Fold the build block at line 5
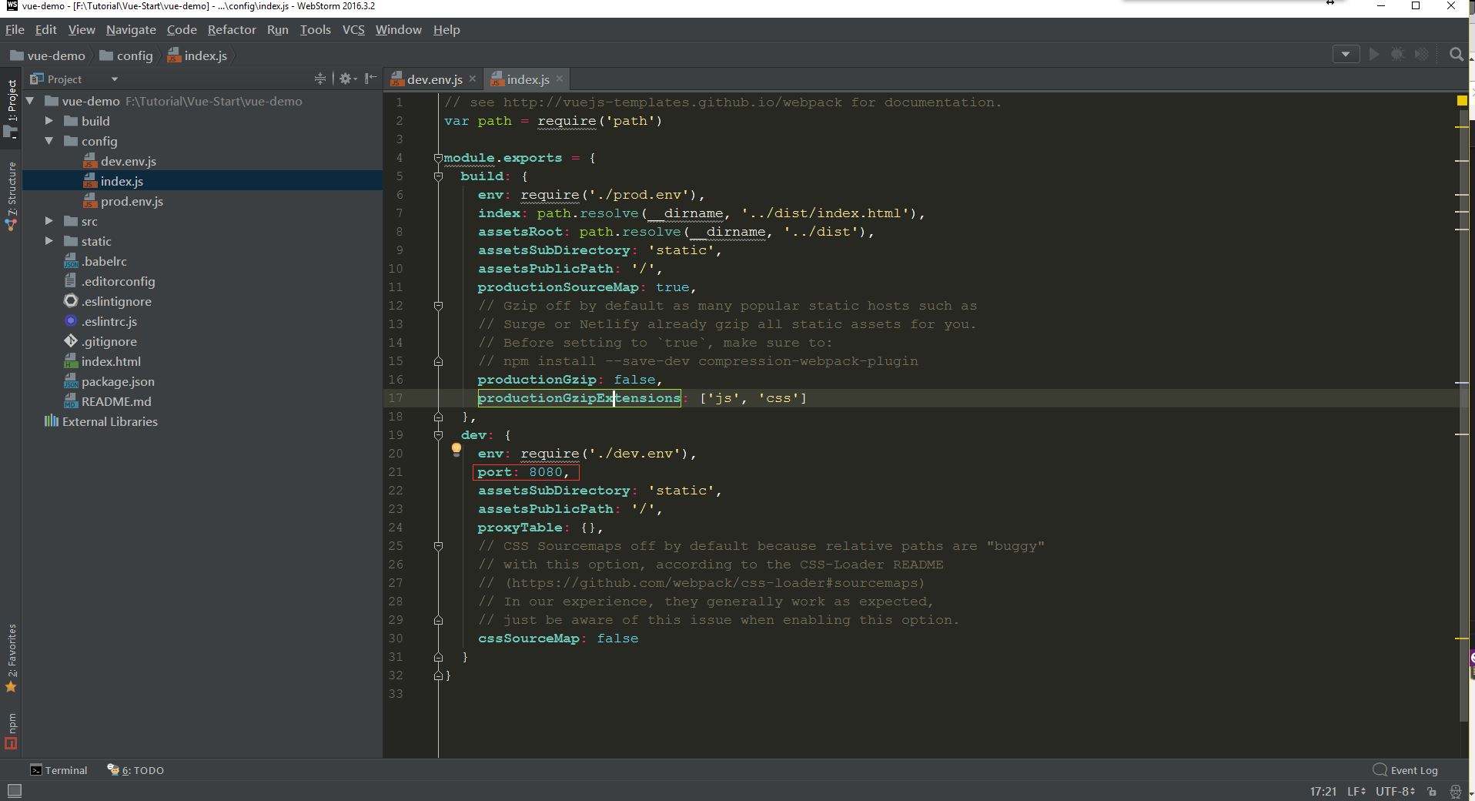Screen dimensions: 1475x801 pos(438,176)
